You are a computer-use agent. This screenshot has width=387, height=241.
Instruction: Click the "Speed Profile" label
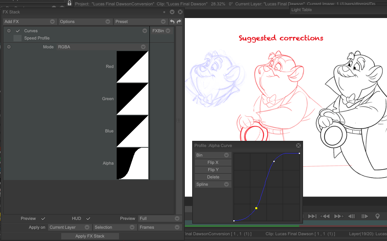37,38
